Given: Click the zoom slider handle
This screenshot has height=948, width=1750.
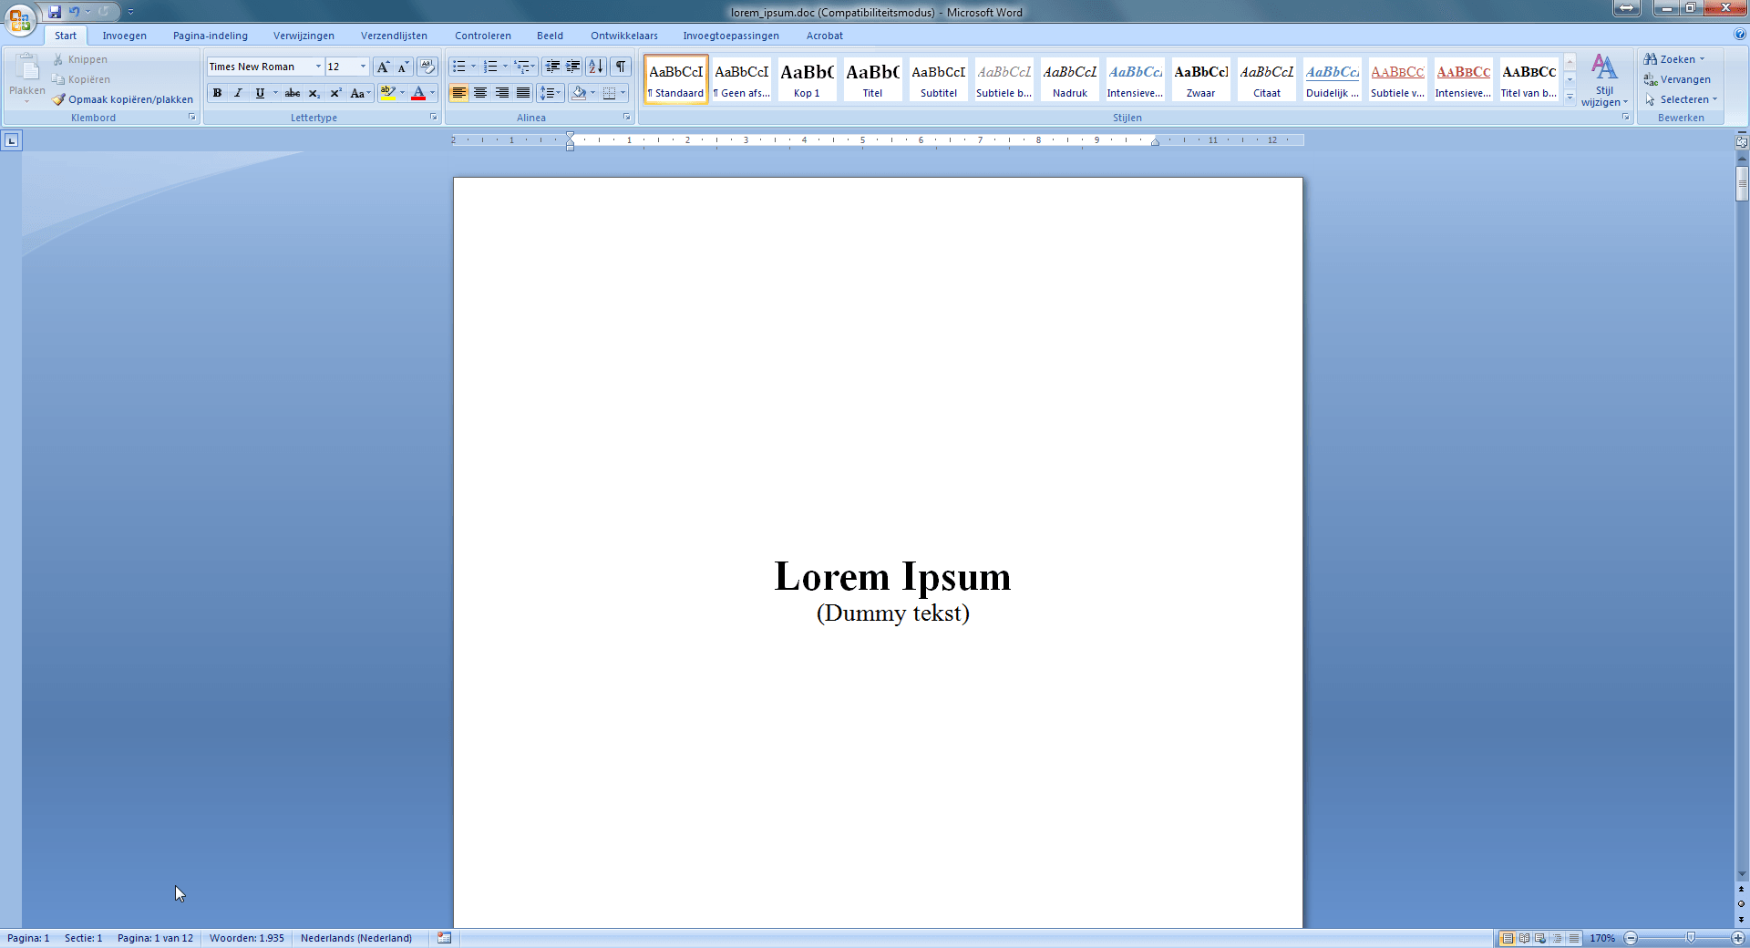Looking at the screenshot, I should (1691, 938).
